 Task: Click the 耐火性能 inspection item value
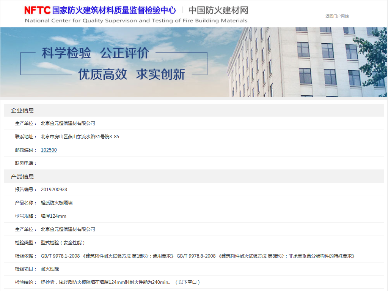[x=50, y=269]
